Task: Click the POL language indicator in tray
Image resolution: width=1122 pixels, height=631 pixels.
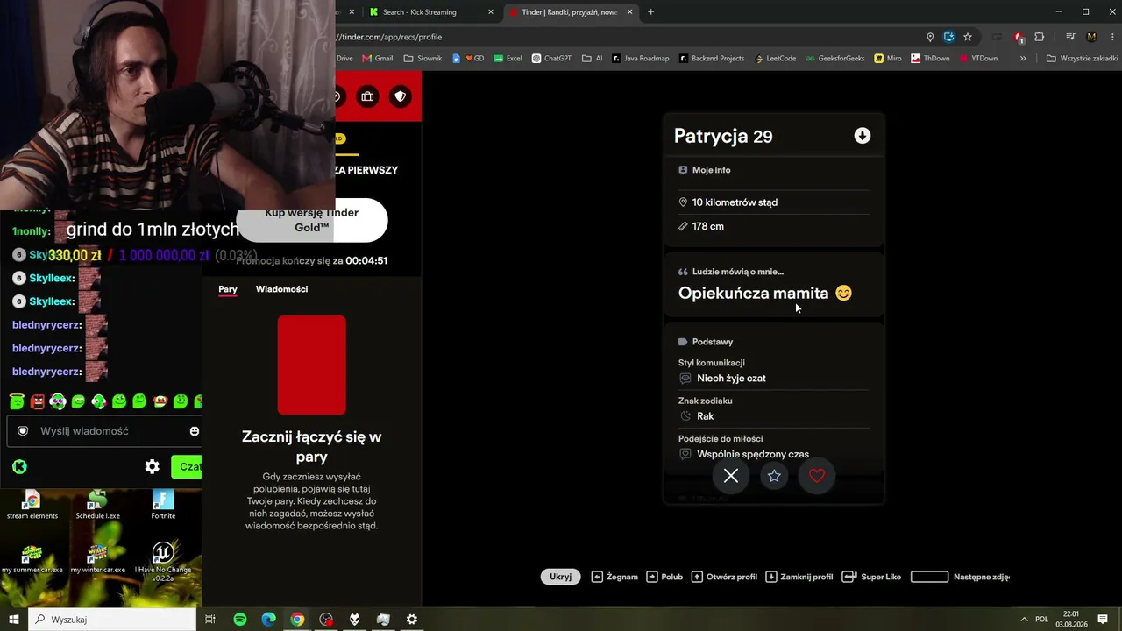Action: (1042, 620)
